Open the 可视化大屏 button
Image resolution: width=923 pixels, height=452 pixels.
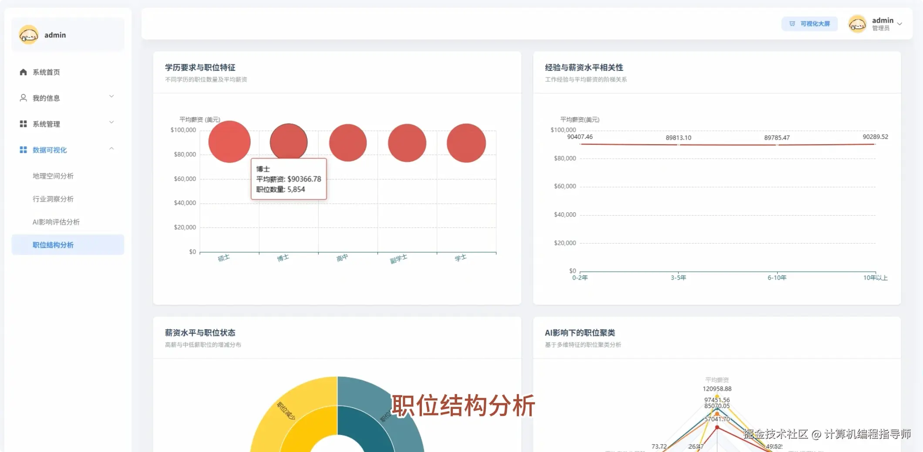click(x=809, y=24)
